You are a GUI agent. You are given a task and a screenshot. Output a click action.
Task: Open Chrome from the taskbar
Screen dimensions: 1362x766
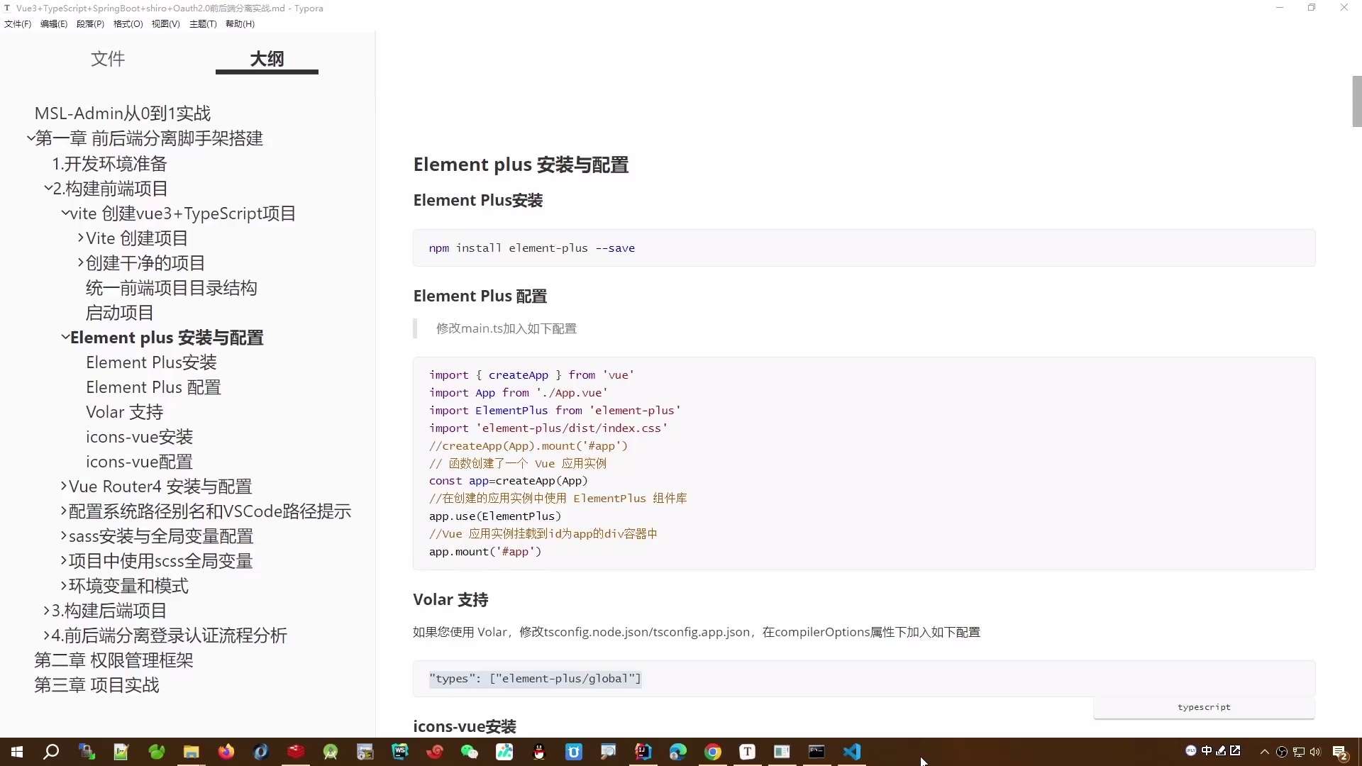coord(714,752)
